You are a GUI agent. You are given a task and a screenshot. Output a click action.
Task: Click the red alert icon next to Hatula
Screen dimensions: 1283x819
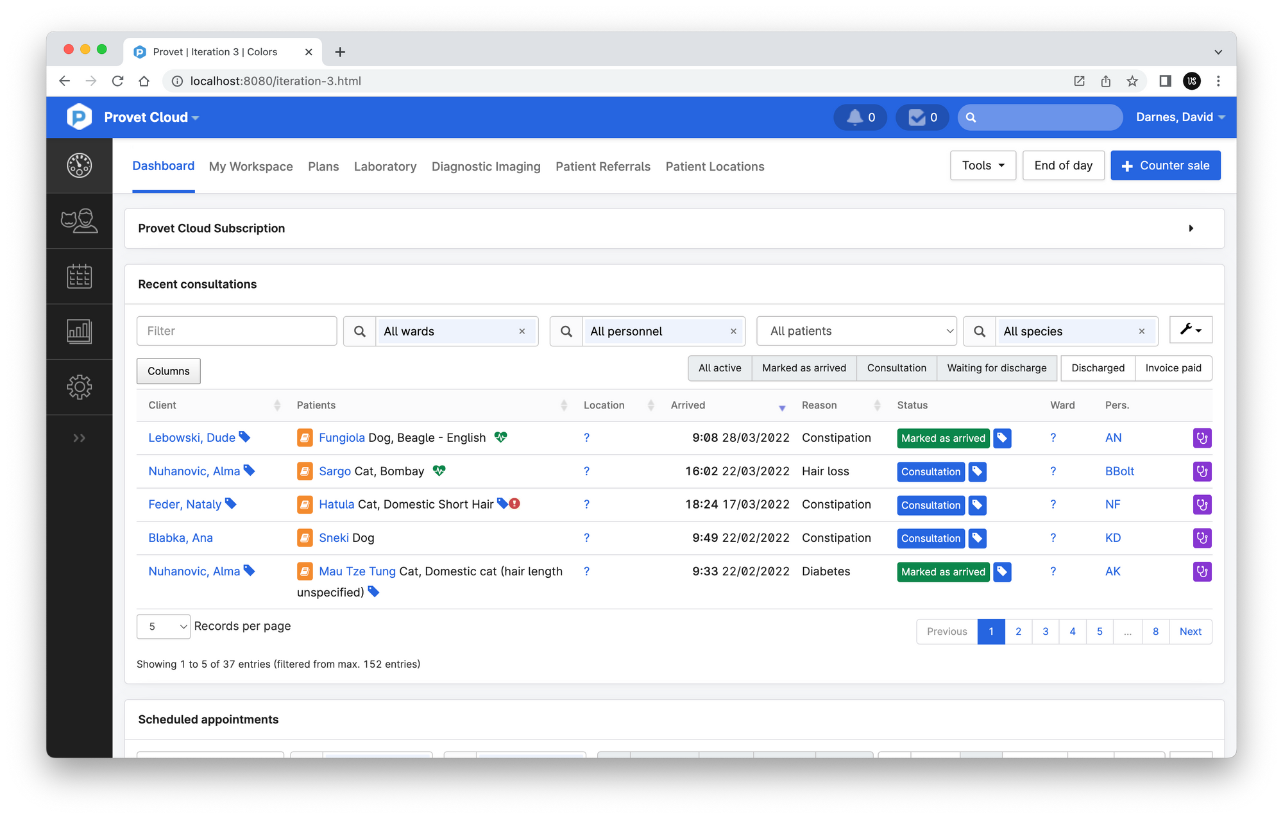[x=514, y=504]
